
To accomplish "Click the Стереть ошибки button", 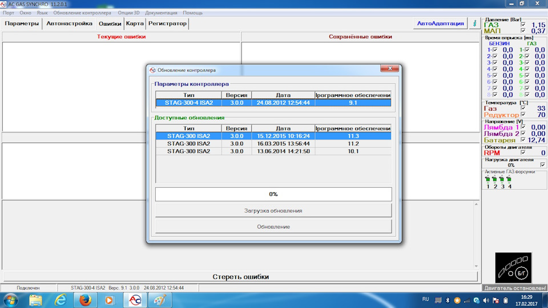I will tap(240, 277).
